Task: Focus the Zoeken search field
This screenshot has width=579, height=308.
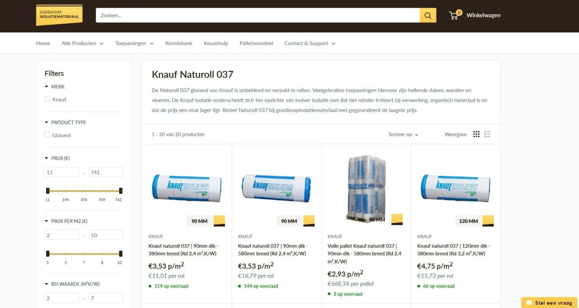Action: coord(258,15)
